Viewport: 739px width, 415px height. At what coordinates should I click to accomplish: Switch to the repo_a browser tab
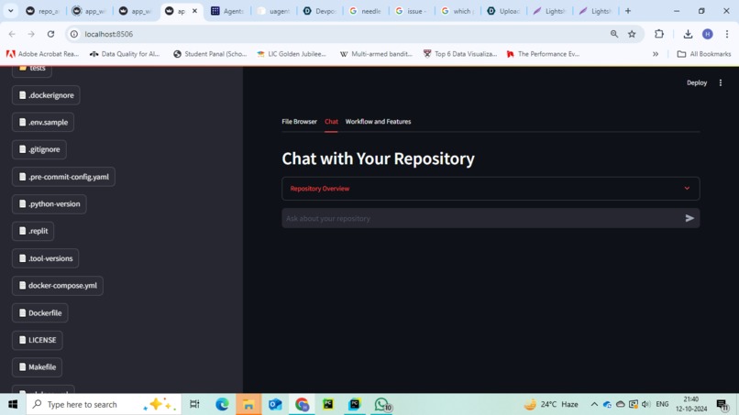point(42,11)
